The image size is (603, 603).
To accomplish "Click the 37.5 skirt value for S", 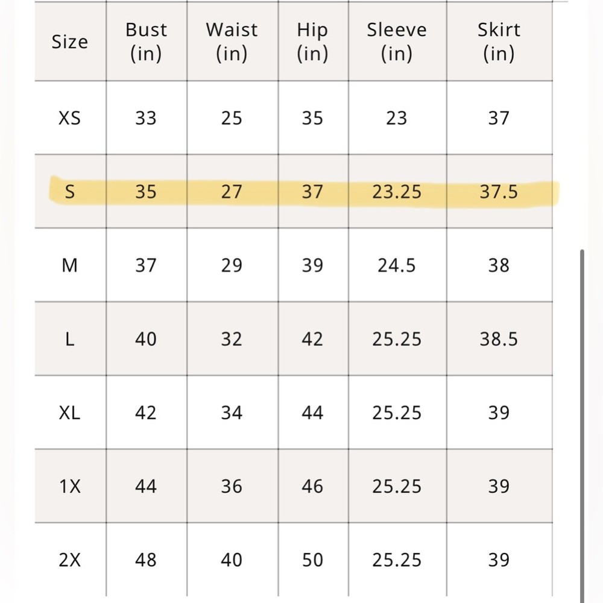I will (499, 192).
